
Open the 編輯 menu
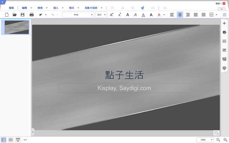[x=24, y=8]
